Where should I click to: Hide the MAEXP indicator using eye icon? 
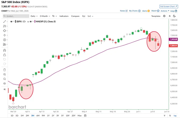pos(31,22)
